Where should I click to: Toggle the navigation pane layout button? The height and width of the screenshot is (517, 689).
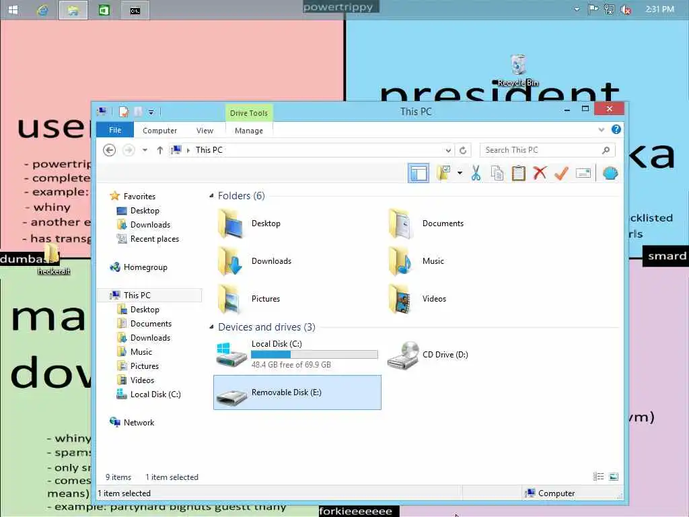tap(419, 173)
